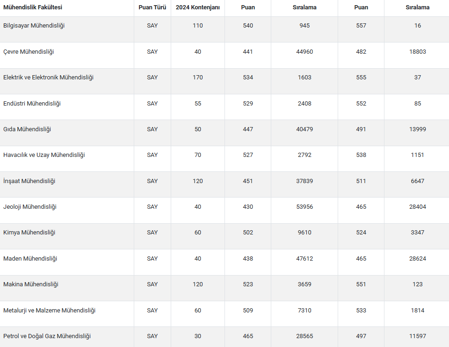Click Jeoloji Mühendisliği program name
This screenshot has height=347, width=449.
tap(30, 207)
